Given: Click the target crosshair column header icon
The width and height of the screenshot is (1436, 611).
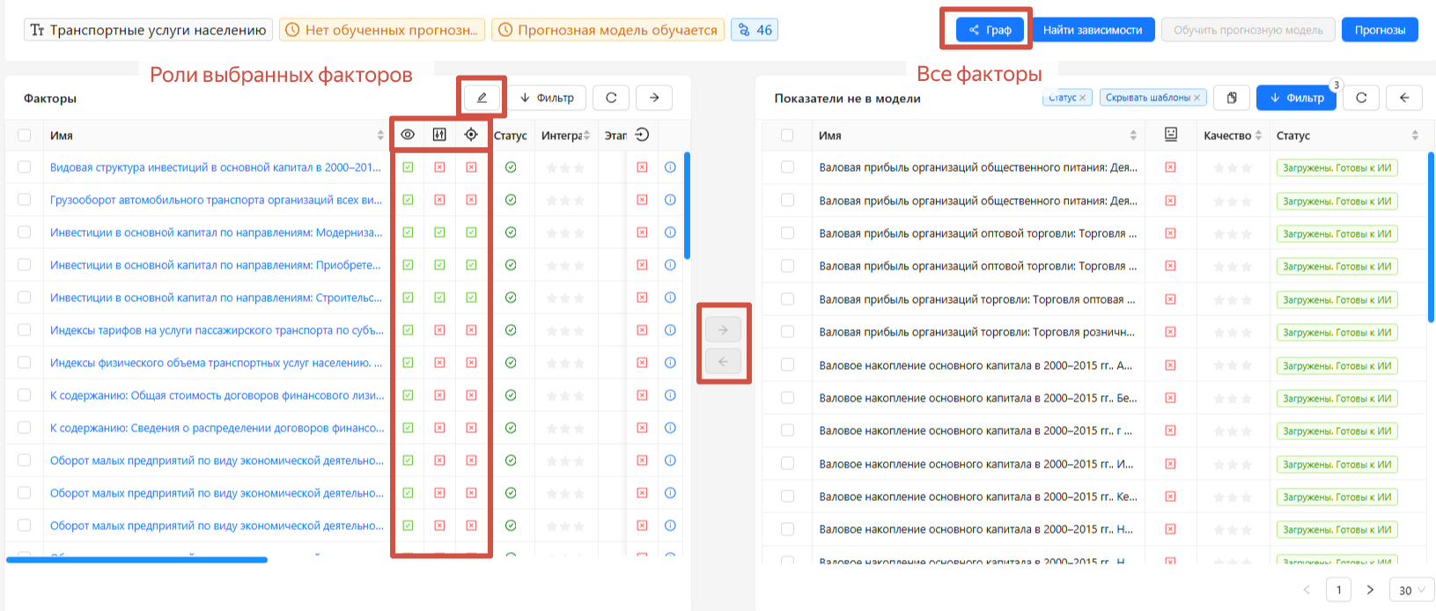Looking at the screenshot, I should [471, 135].
